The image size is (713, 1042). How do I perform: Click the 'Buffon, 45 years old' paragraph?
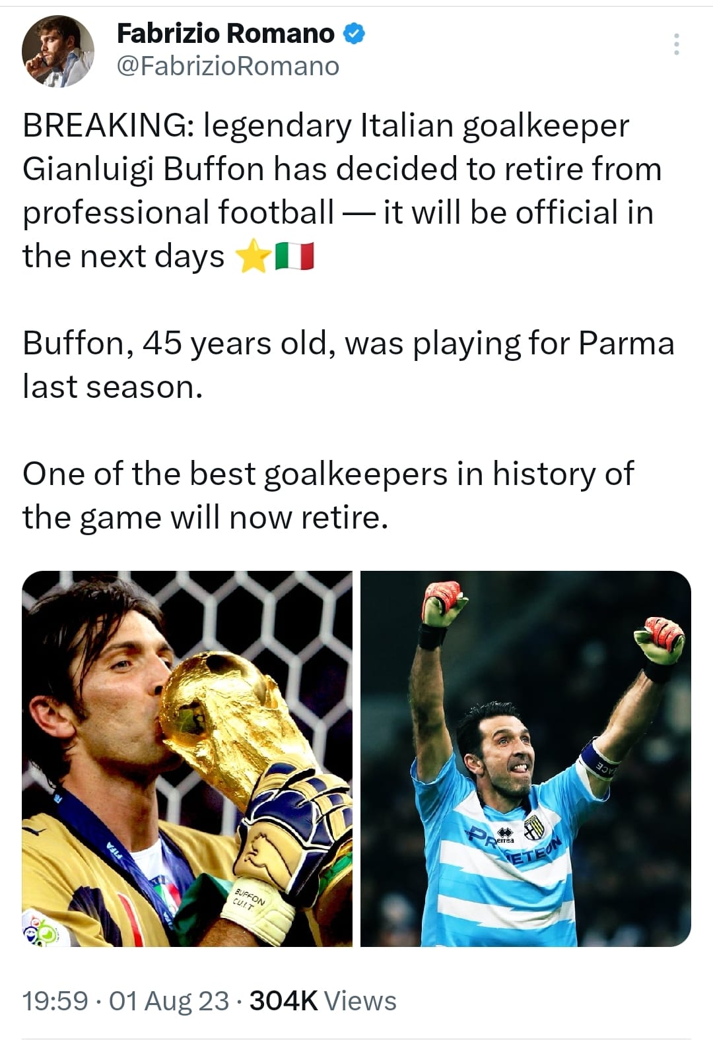pos(349,365)
